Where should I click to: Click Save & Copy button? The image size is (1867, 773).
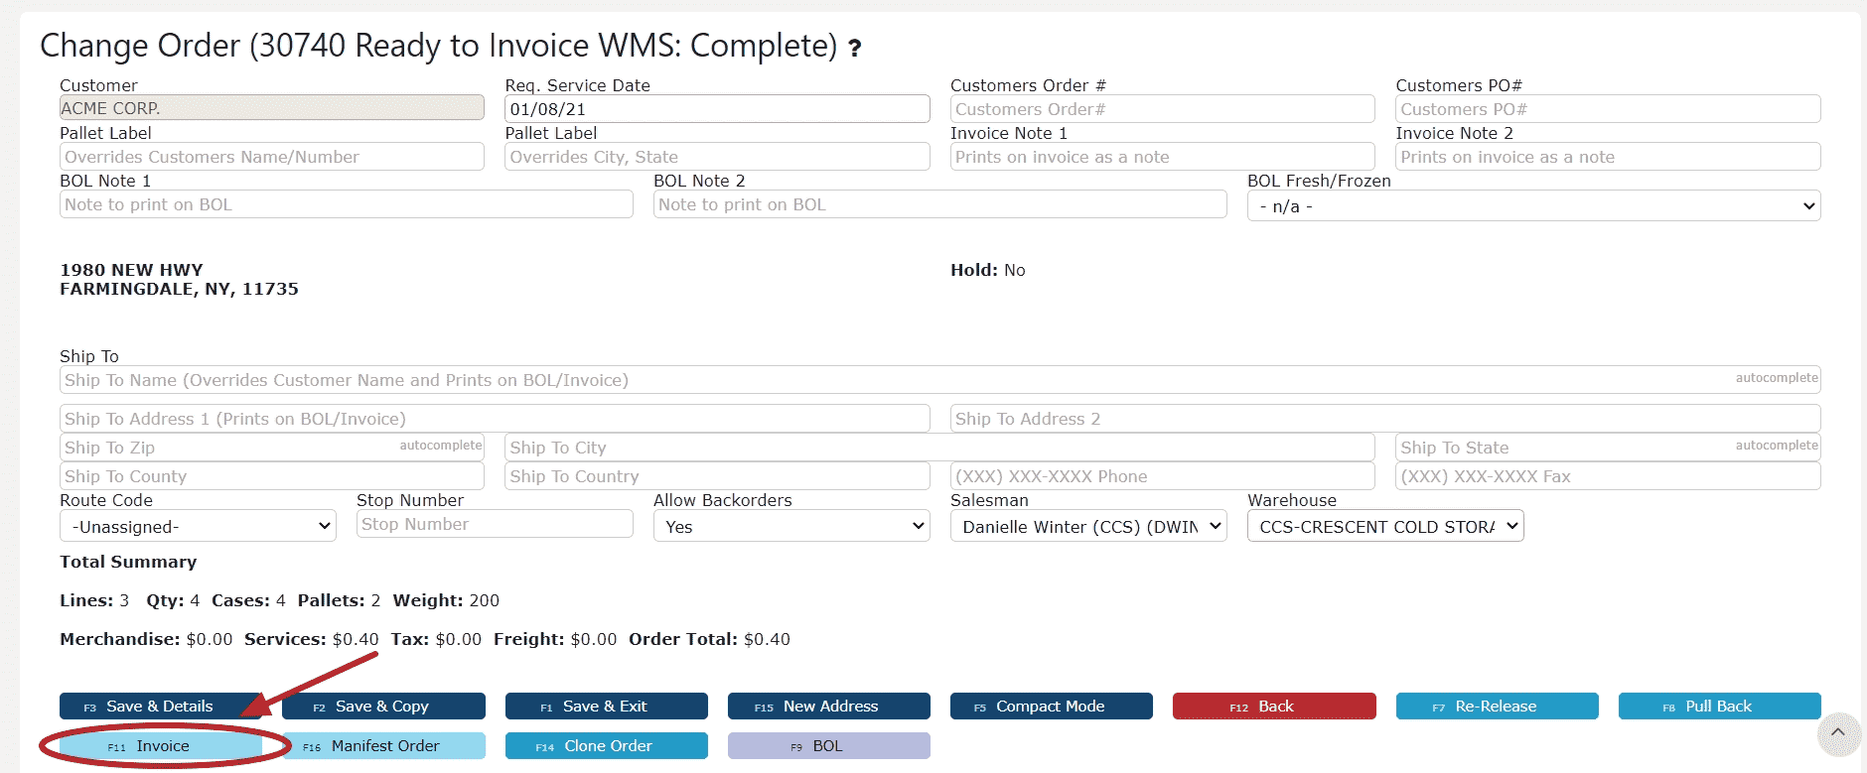point(383,707)
